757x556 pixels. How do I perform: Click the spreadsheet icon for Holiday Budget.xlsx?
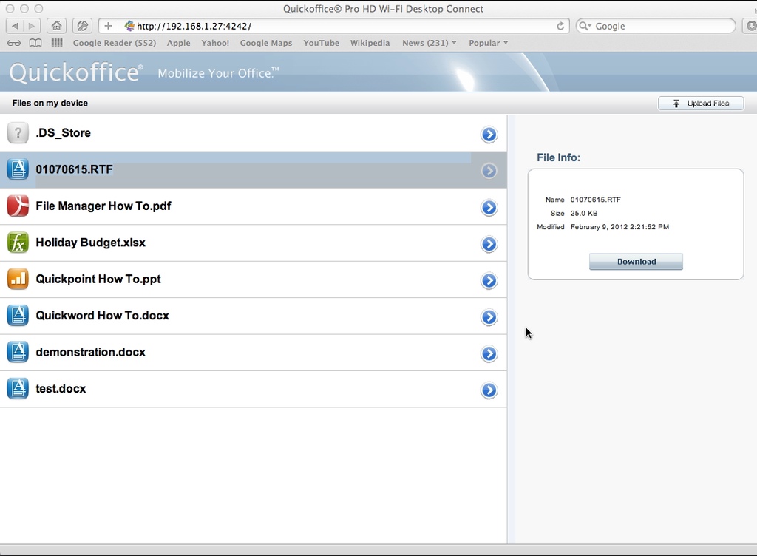[x=18, y=243]
